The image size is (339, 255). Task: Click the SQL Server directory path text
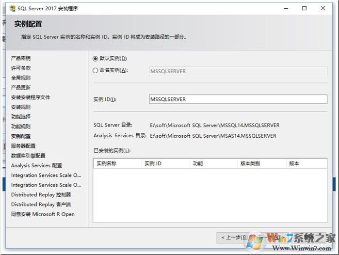point(215,125)
